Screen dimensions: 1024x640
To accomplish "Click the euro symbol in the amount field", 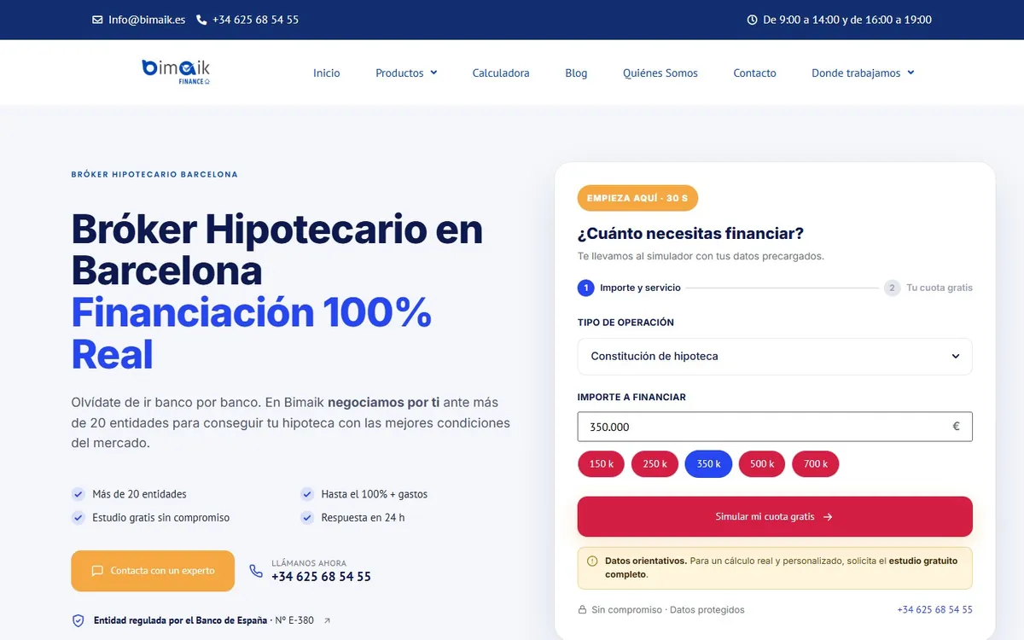I will tap(956, 426).
